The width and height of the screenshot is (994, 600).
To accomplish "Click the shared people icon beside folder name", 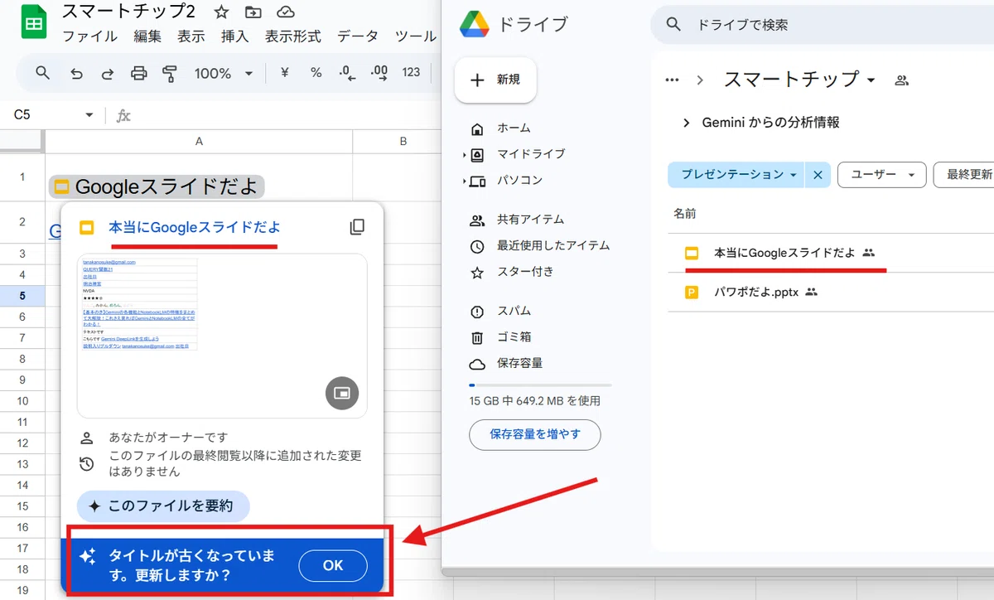I will (902, 80).
